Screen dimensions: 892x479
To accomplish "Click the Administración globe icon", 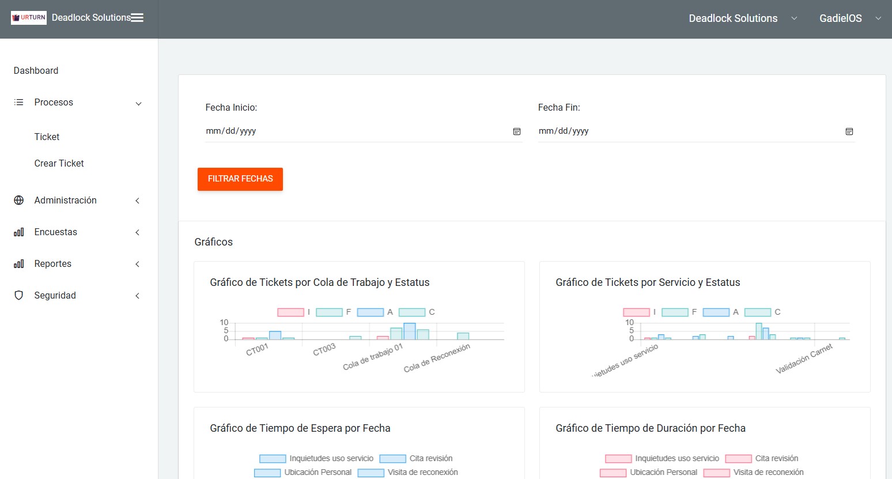I will click(19, 200).
